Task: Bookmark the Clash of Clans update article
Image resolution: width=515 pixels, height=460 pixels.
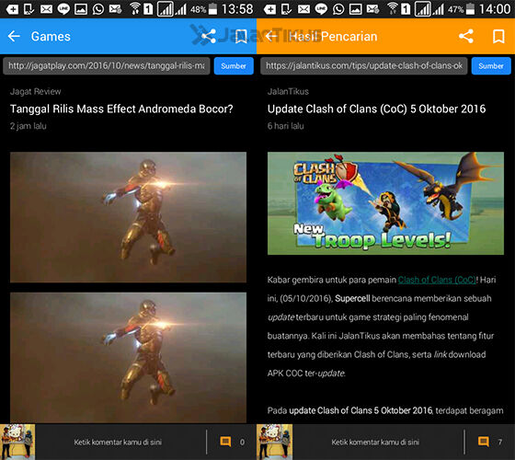Action: (498, 36)
